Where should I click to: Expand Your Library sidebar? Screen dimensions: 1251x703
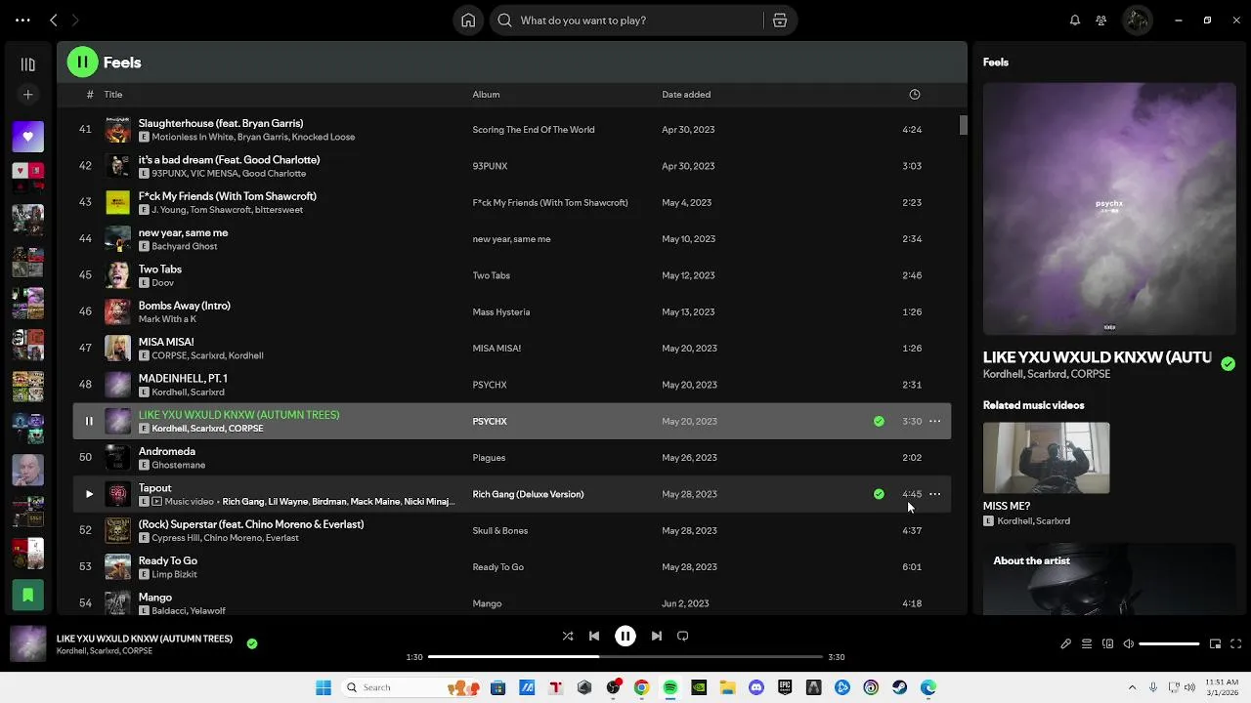pyautogui.click(x=27, y=64)
